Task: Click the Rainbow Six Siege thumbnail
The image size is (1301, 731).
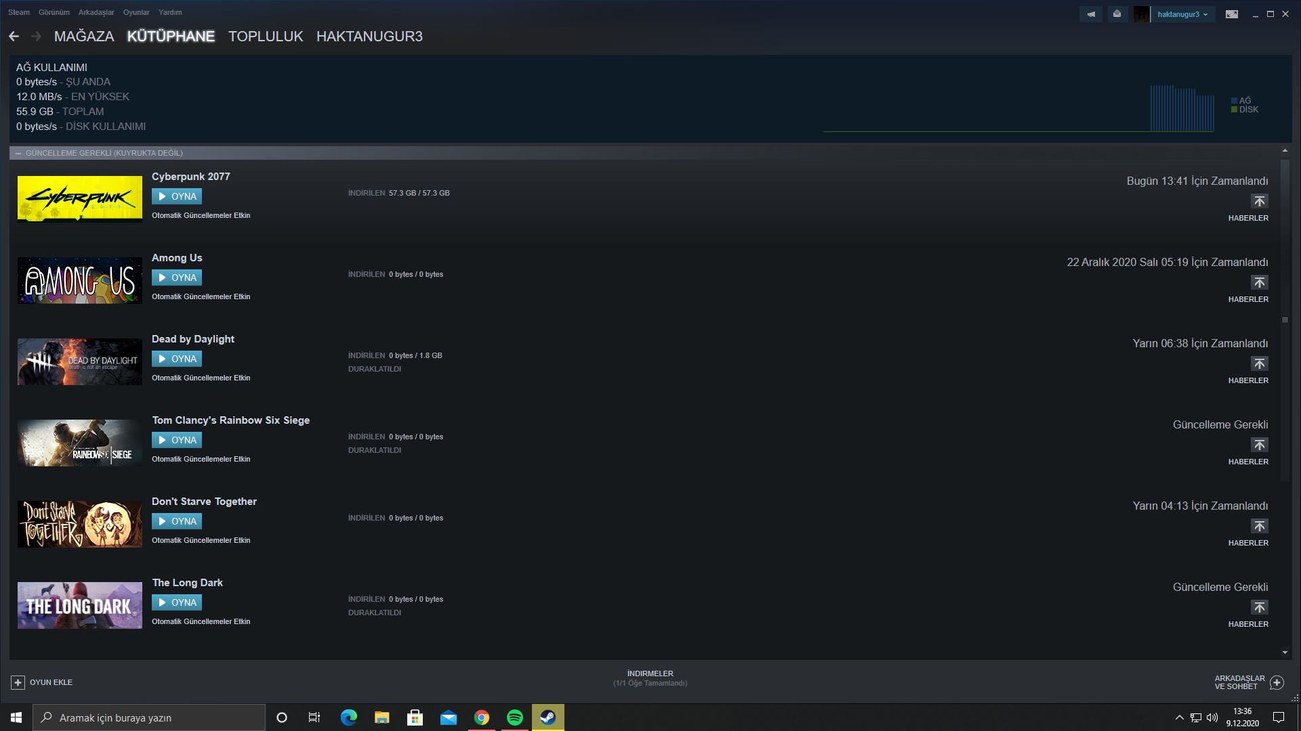Action: 80,443
